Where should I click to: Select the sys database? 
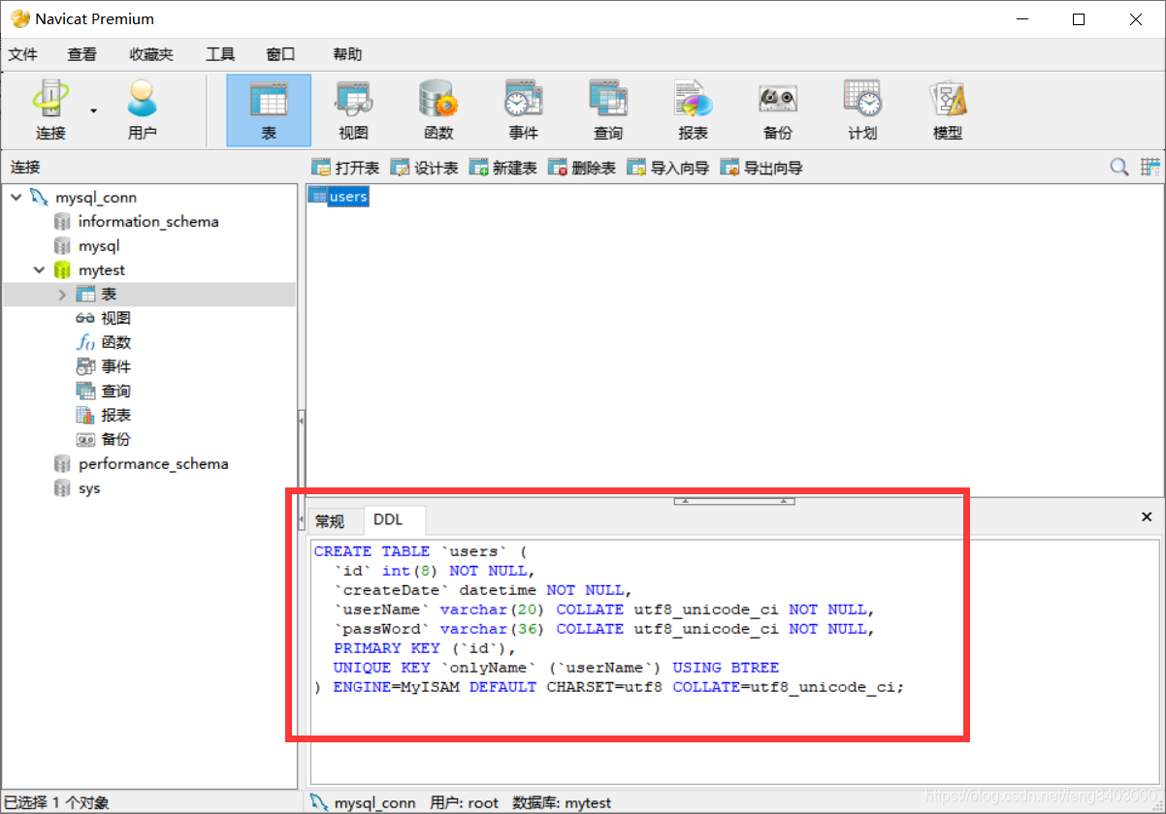[x=89, y=488]
